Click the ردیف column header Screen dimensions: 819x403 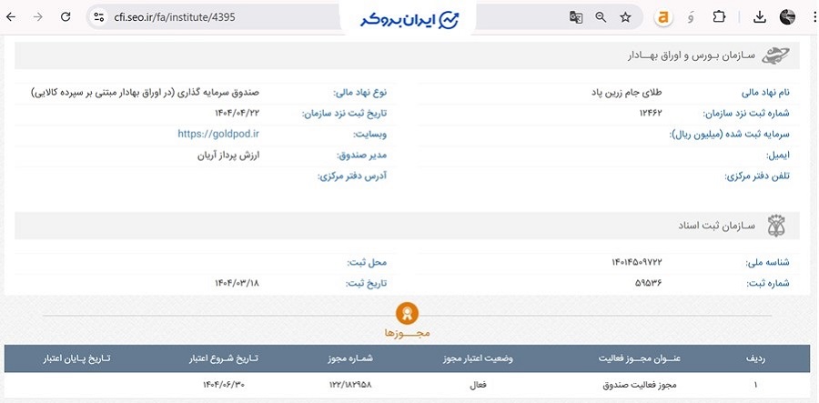(754, 359)
